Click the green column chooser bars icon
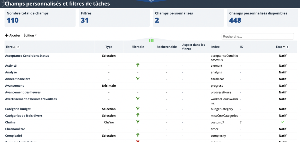Image resolution: width=301 pixels, height=143 pixels. pos(151,41)
